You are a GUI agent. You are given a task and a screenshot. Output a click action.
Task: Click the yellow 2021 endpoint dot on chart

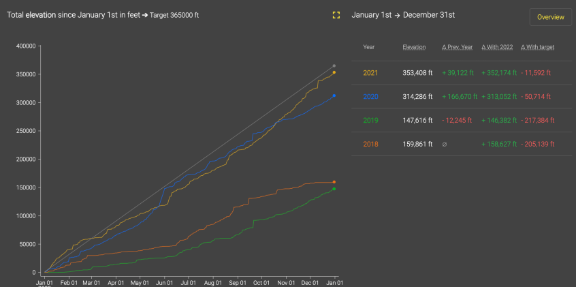(x=334, y=72)
